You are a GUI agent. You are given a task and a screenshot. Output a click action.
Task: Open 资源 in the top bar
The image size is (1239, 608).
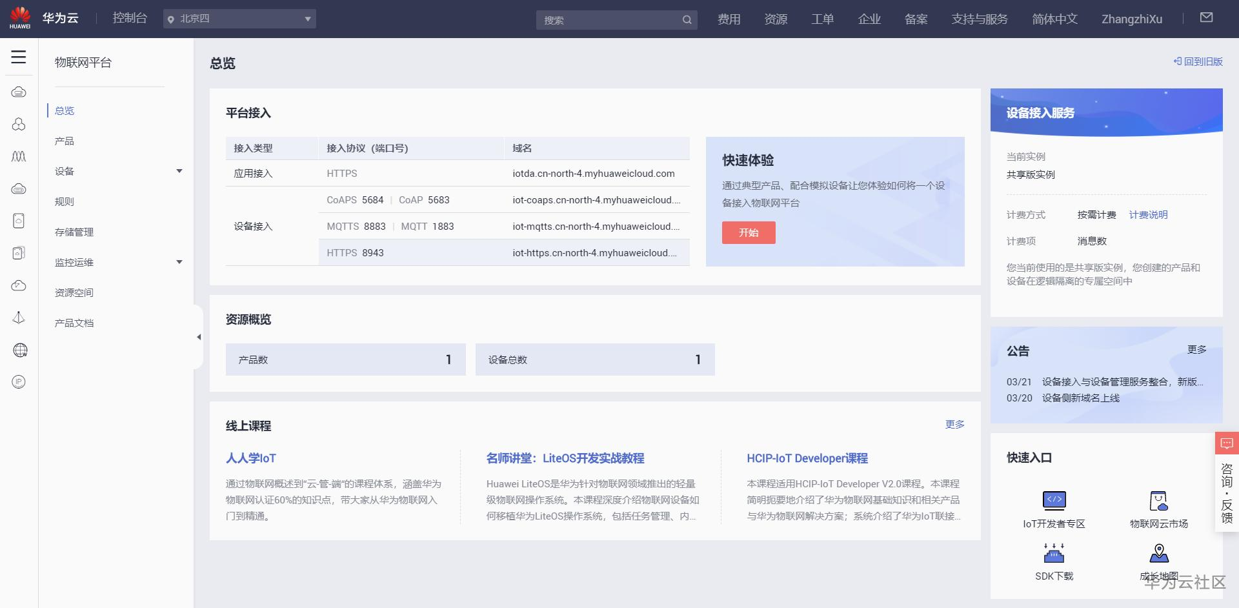[x=776, y=19]
